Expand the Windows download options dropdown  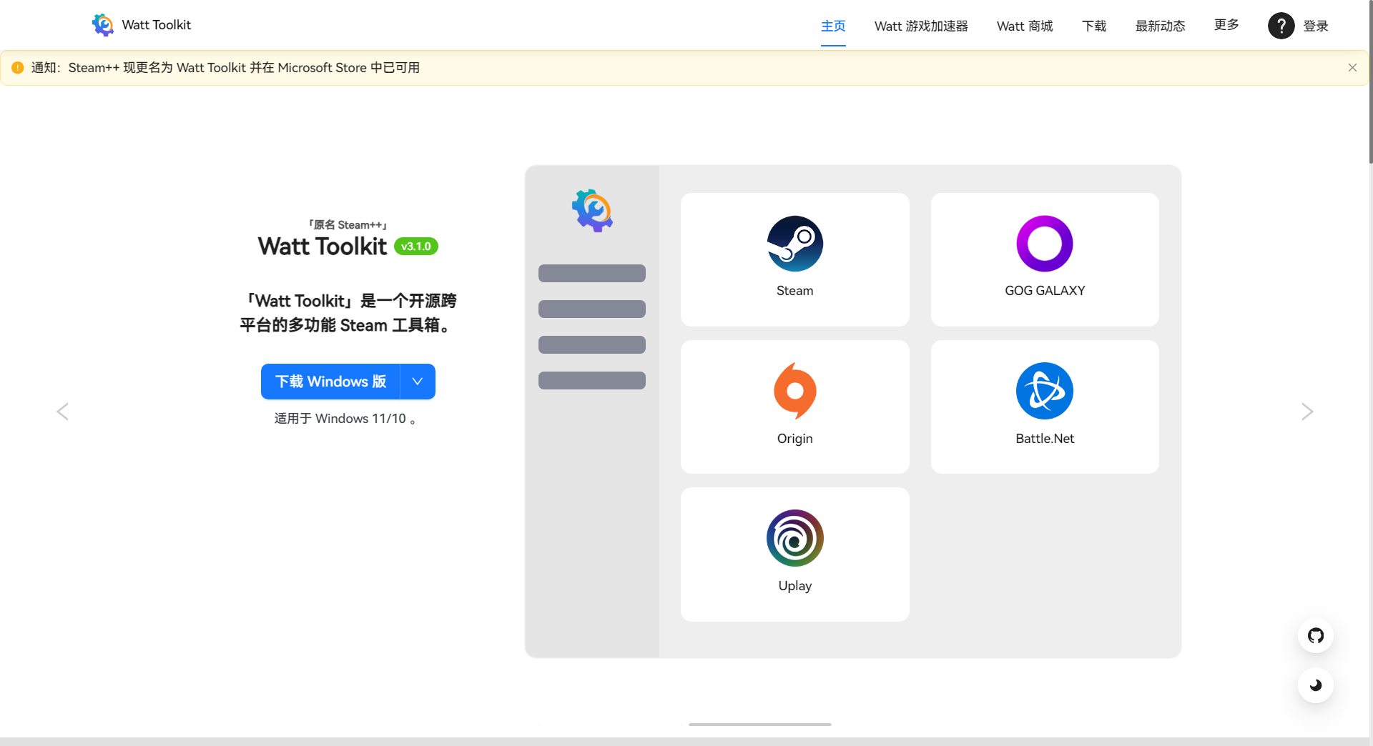click(x=418, y=382)
